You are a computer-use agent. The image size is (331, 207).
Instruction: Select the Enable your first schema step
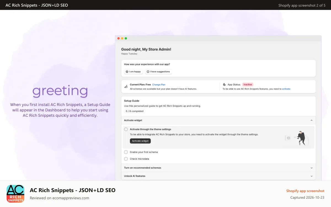click(x=144, y=152)
